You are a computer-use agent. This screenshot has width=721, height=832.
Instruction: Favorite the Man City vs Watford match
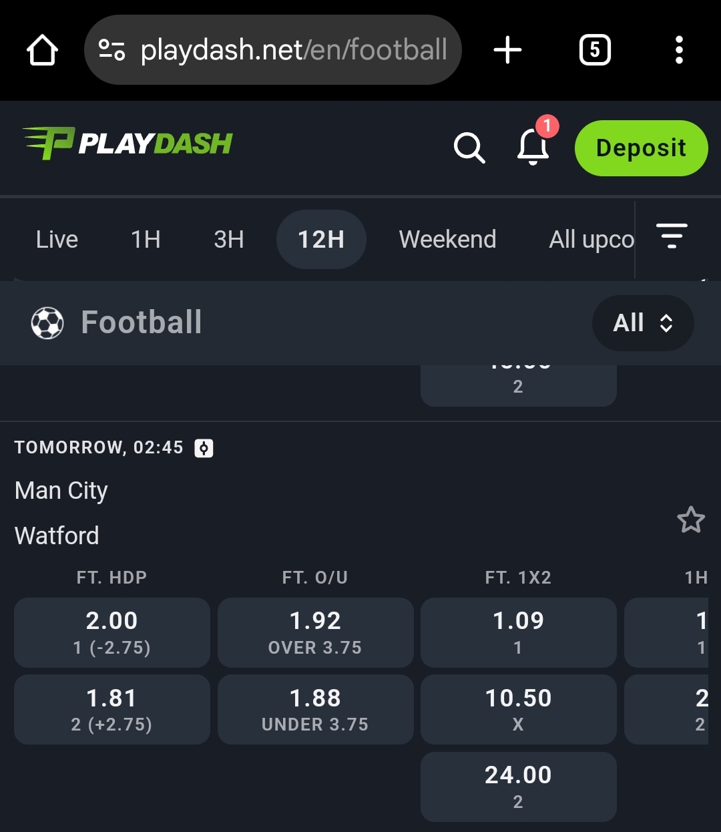[x=691, y=520]
